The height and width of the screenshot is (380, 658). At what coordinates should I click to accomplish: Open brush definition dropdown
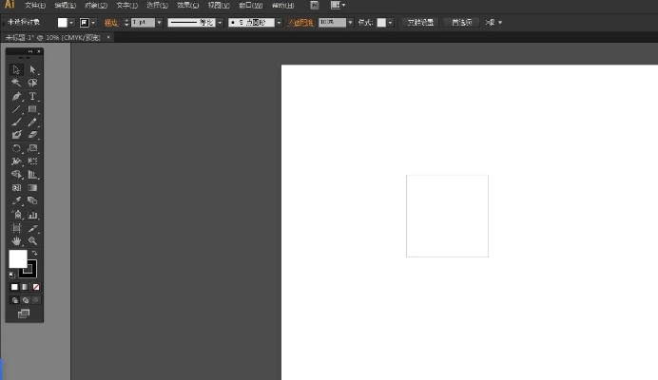[x=279, y=23]
